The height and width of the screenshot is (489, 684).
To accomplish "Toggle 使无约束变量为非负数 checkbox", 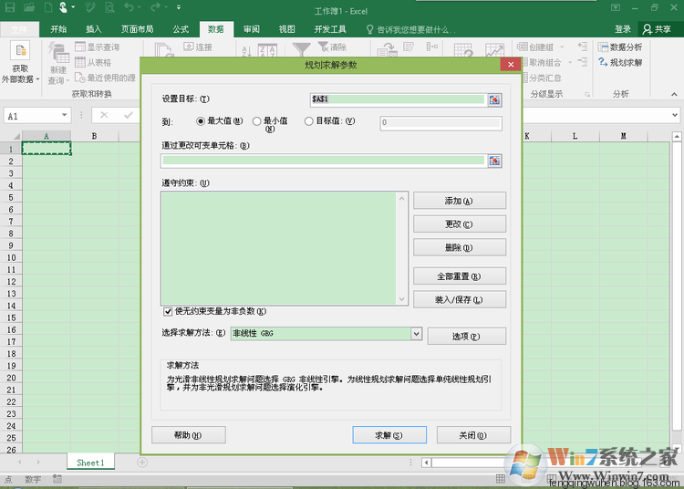I will (x=168, y=311).
